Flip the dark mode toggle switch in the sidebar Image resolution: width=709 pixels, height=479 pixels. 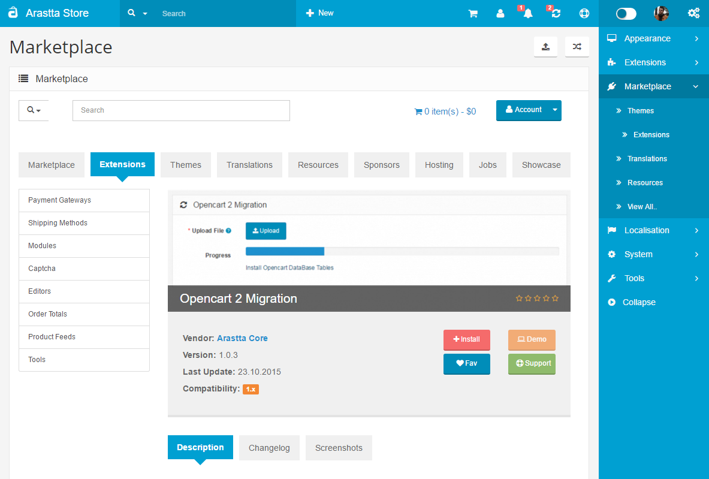tap(626, 13)
